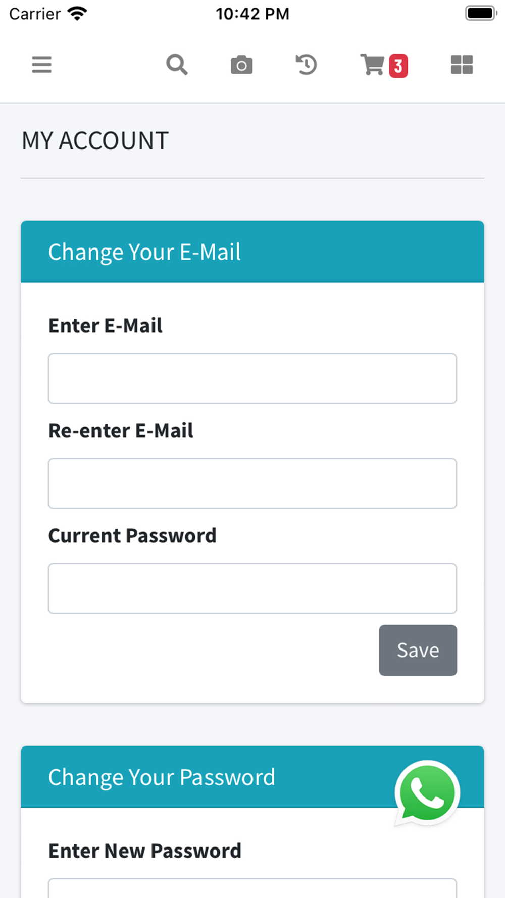Open the shopping cart icon

(x=373, y=65)
